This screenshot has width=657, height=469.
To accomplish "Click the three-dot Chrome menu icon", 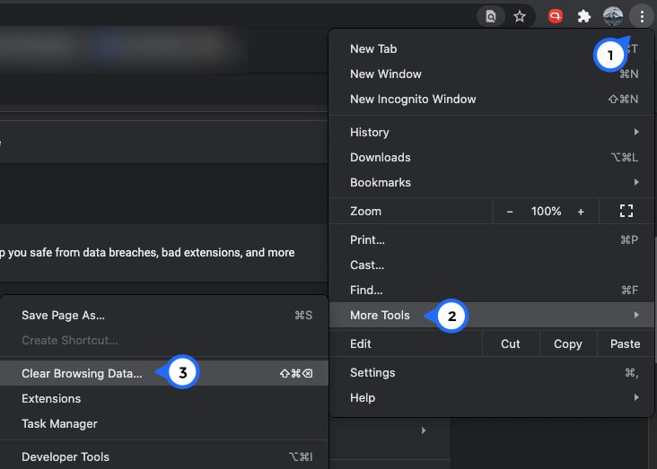I will tap(642, 16).
